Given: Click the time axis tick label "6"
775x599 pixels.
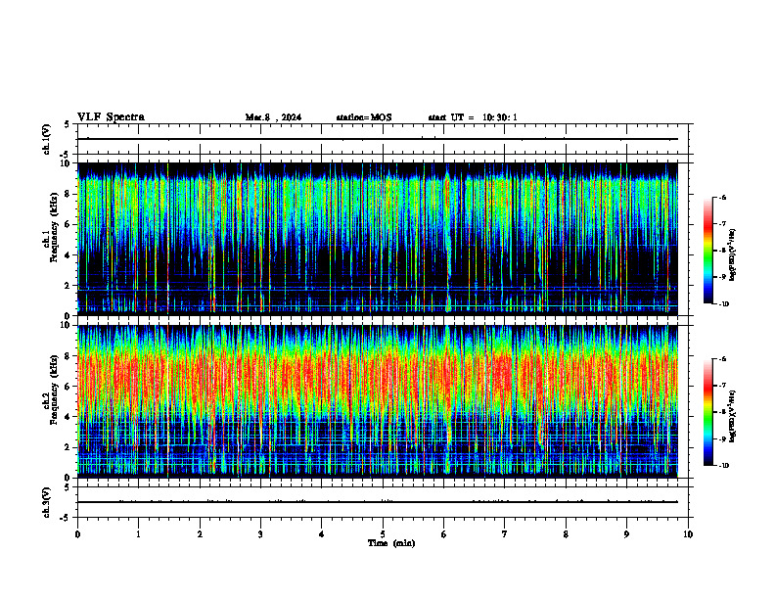Looking at the screenshot, I should 444,534.
